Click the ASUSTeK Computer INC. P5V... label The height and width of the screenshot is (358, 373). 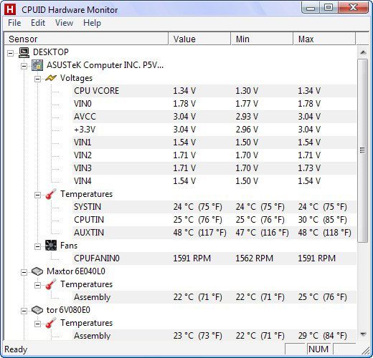(105, 65)
